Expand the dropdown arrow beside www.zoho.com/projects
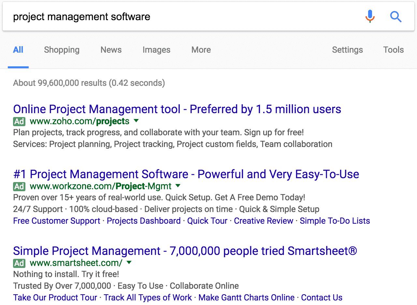417x305 pixels. point(136,121)
